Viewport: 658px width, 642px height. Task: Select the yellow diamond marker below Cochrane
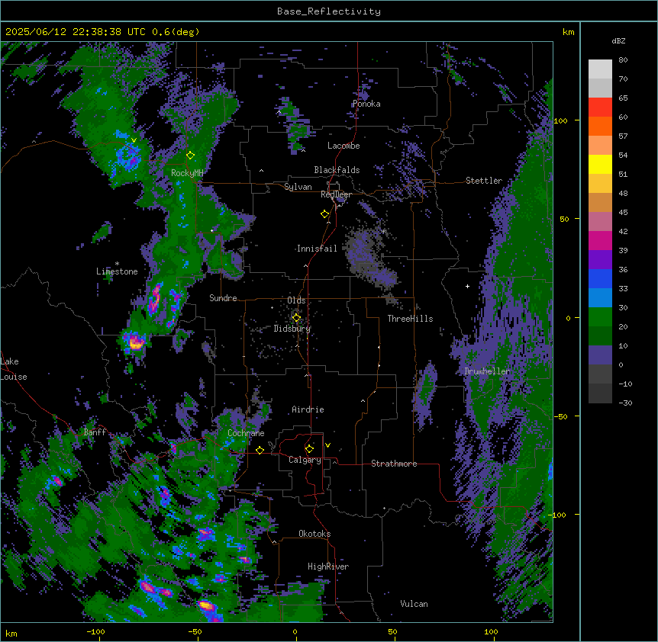point(260,450)
